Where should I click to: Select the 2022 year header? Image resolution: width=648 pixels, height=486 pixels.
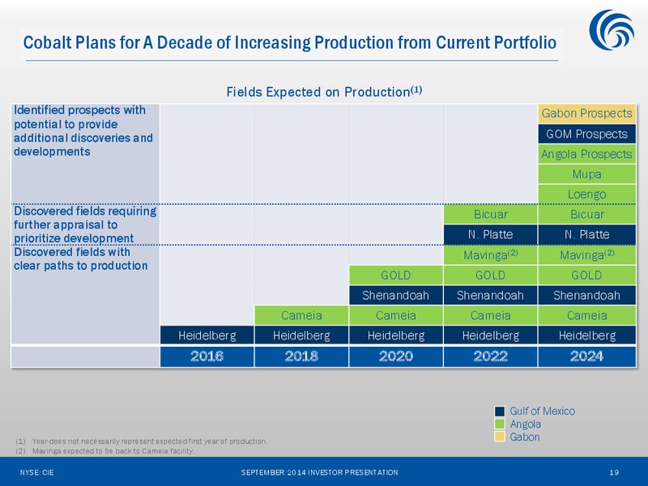[x=491, y=356]
